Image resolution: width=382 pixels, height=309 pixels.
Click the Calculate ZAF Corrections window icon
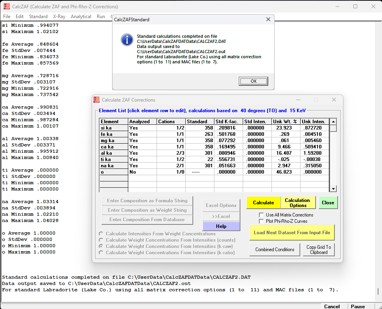click(x=97, y=100)
